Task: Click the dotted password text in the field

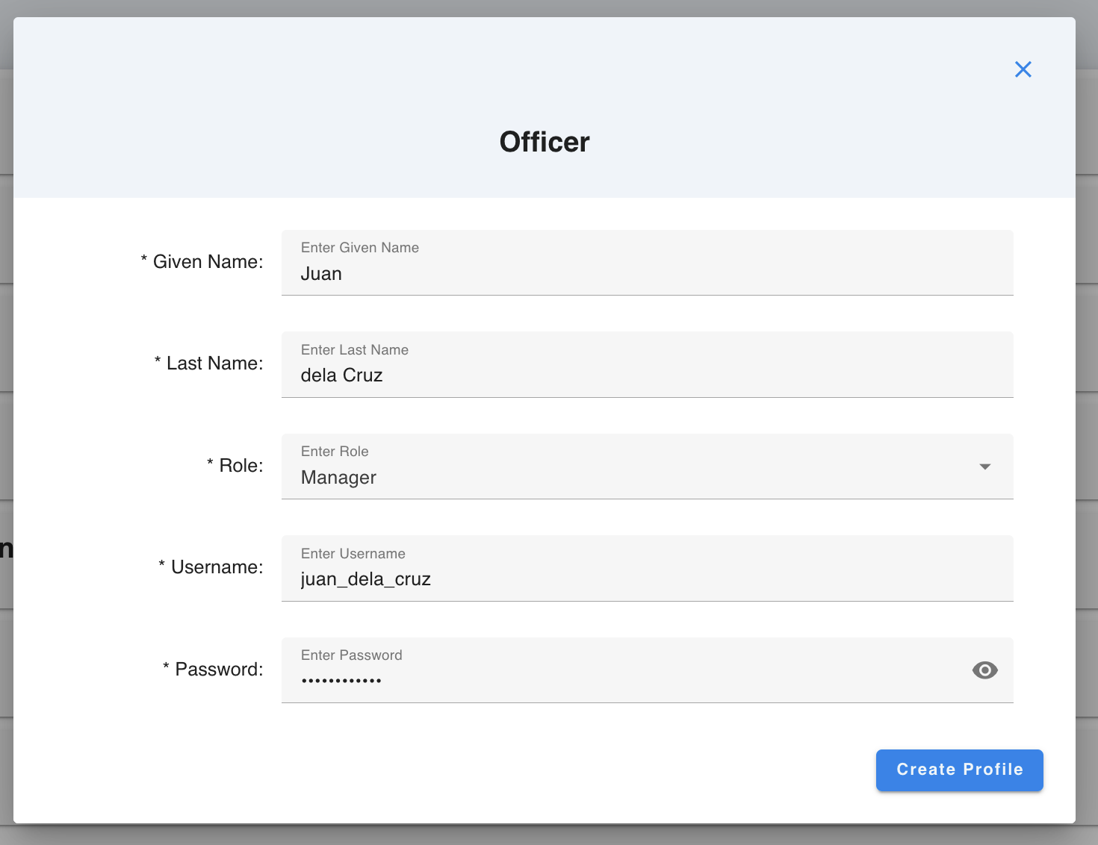Action: coord(341,679)
